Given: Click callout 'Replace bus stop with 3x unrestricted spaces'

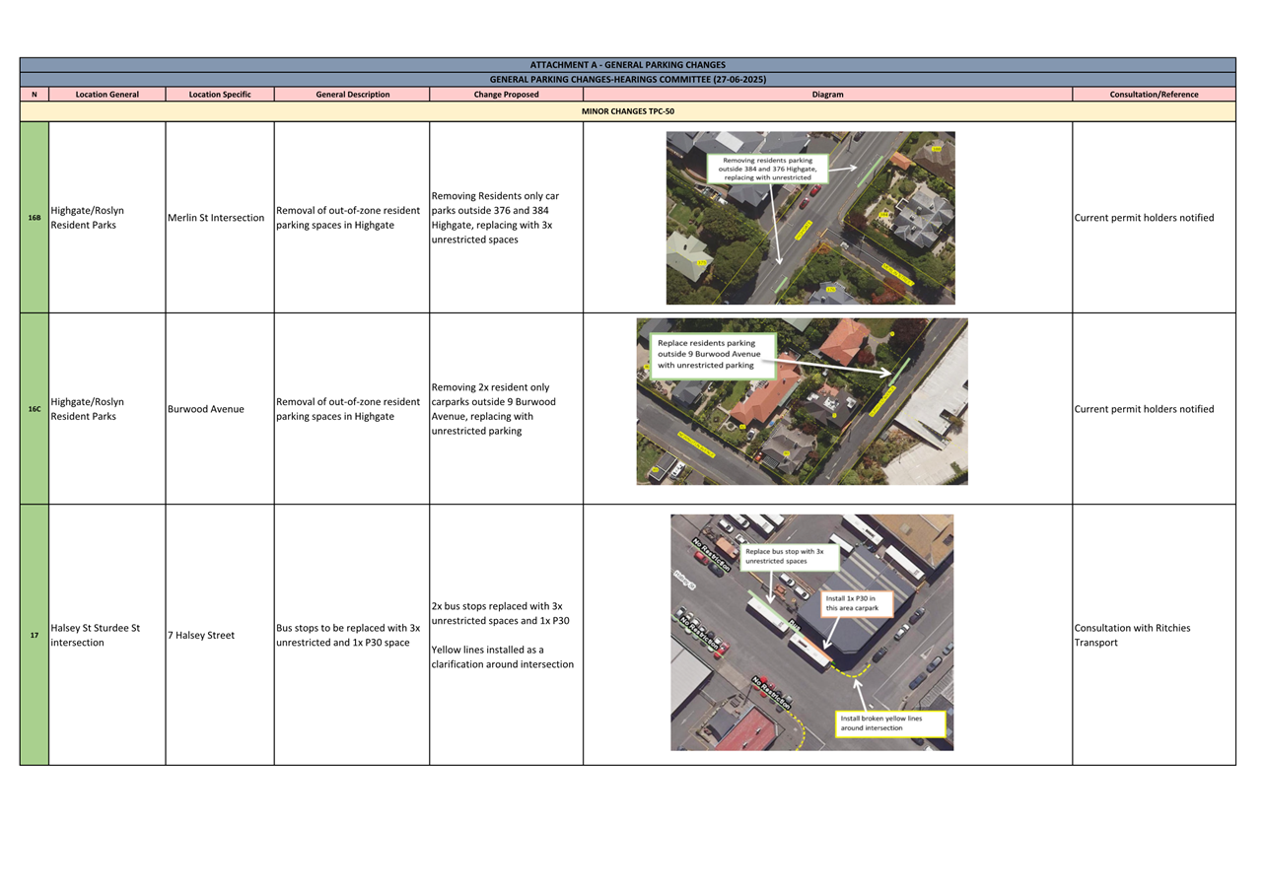Looking at the screenshot, I should [789, 556].
